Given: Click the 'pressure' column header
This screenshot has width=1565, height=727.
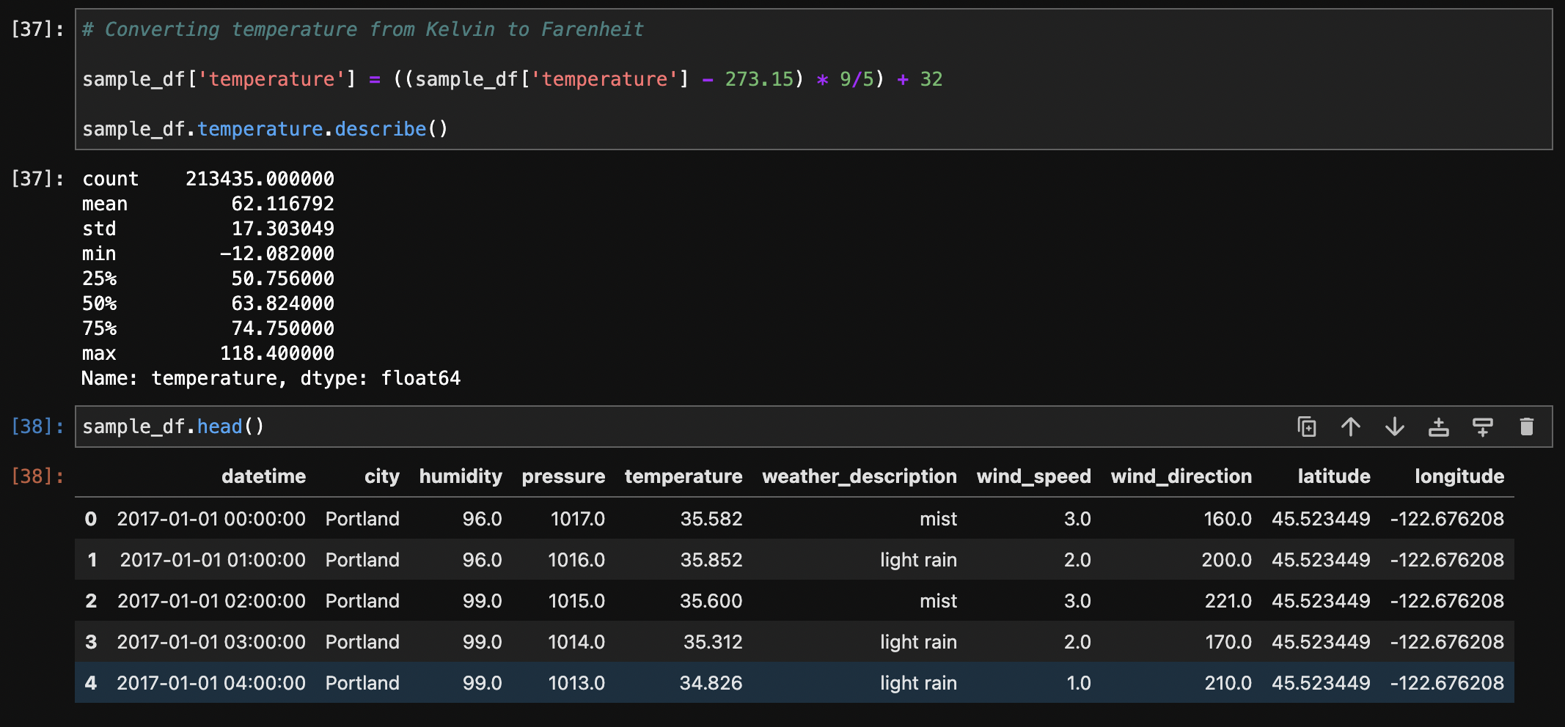Looking at the screenshot, I should pos(563,476).
